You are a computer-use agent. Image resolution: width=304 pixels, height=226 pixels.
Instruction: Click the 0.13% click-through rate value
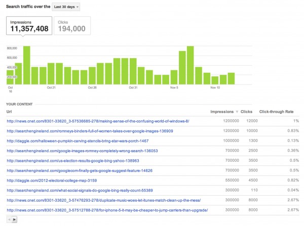[293, 141]
